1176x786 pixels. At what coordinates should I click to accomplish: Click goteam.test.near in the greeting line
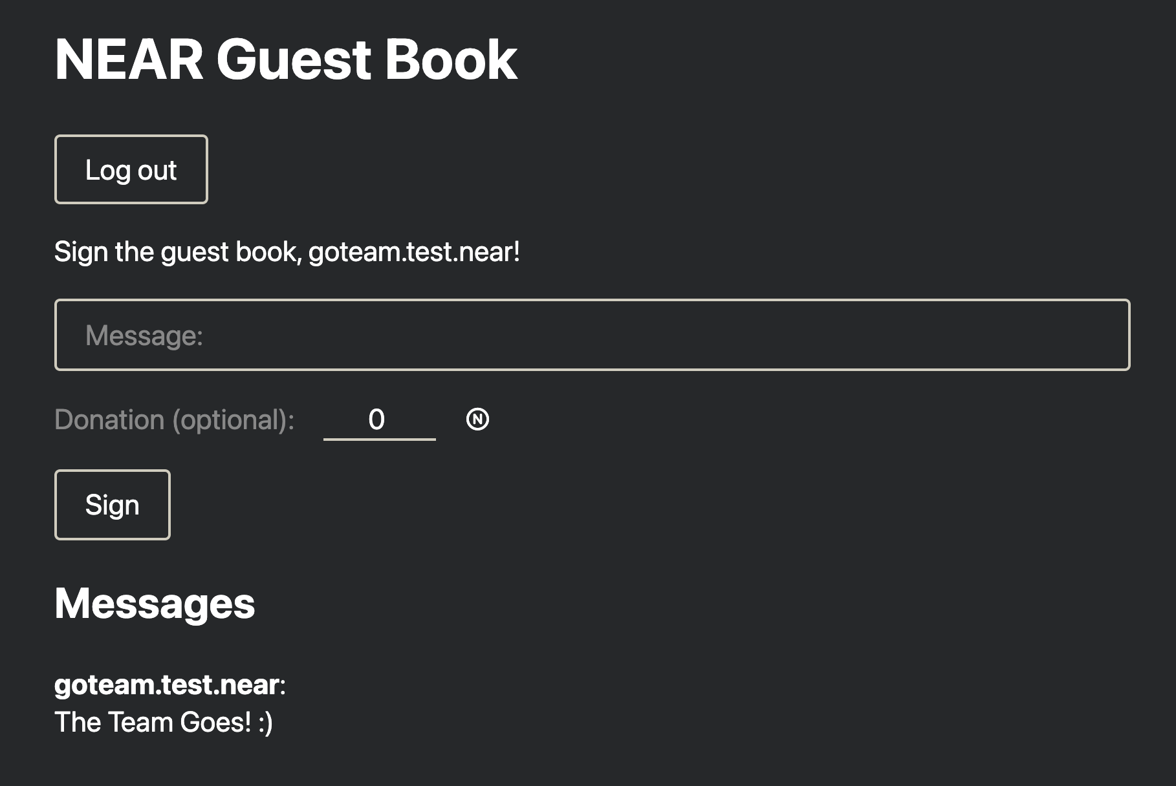pos(414,251)
